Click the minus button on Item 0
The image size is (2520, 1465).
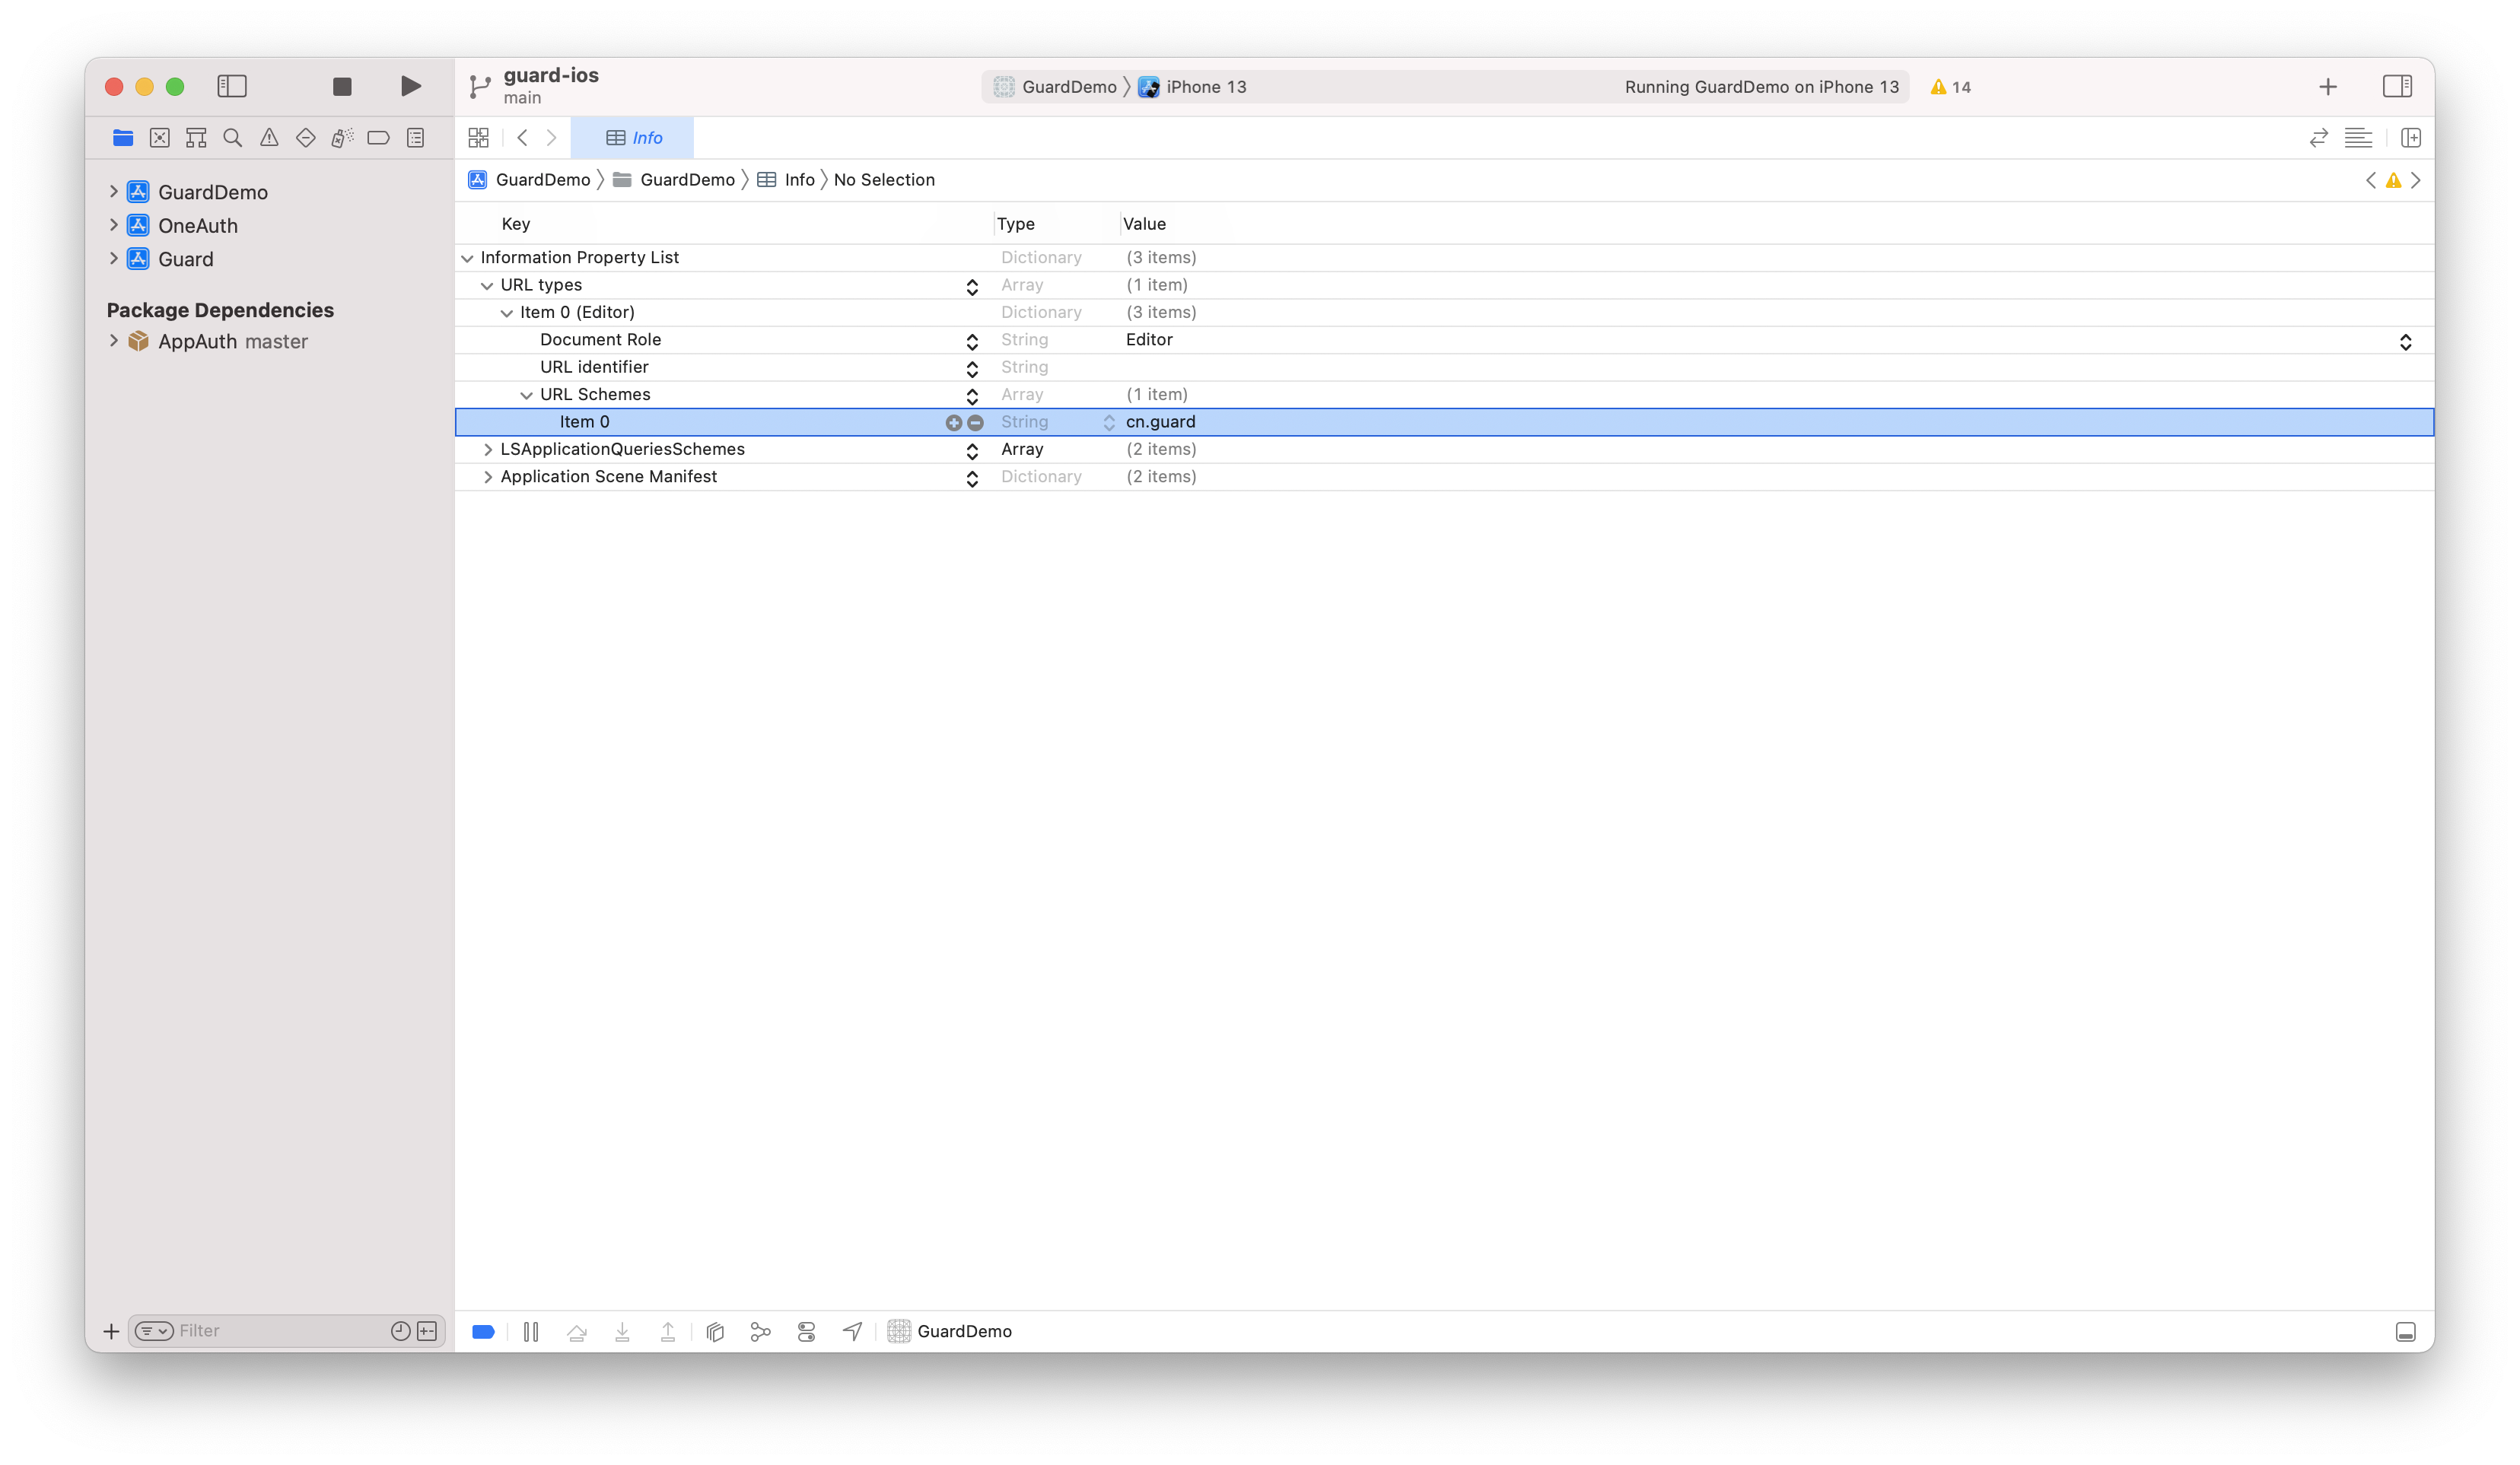click(976, 423)
